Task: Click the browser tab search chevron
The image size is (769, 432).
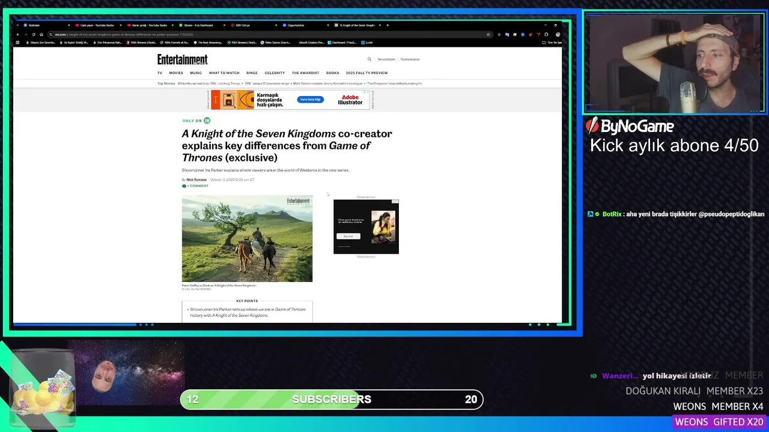Action: point(17,25)
